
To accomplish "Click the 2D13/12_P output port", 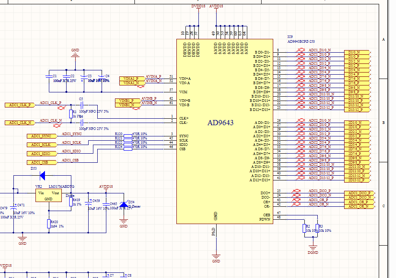I will [358, 180].
